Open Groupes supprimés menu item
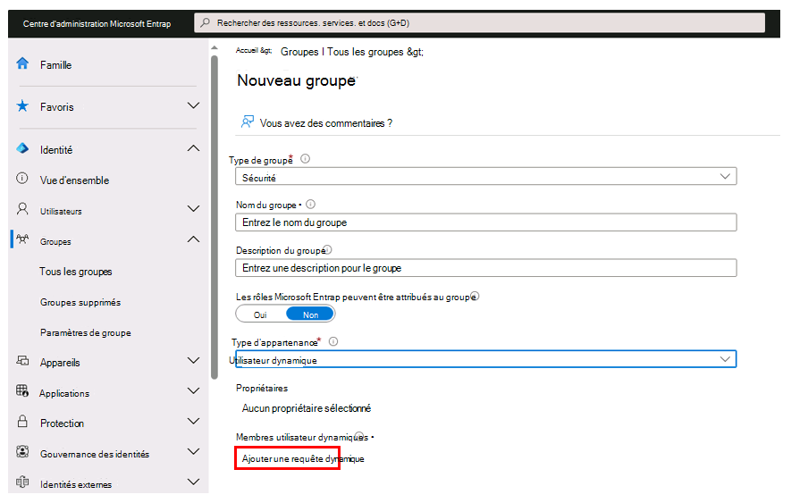 80,302
